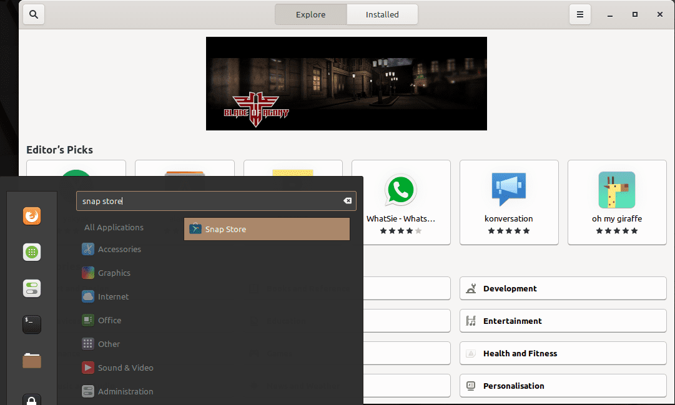Minimize the Snap Store window

(x=610, y=14)
